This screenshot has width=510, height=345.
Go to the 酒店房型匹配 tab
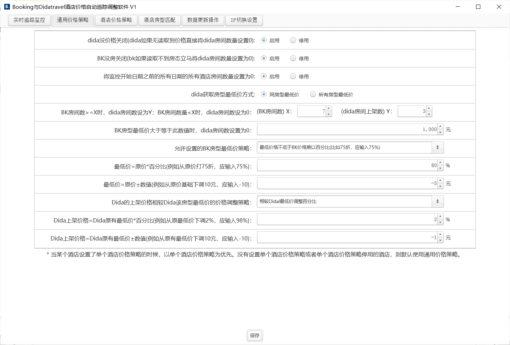[x=160, y=20]
